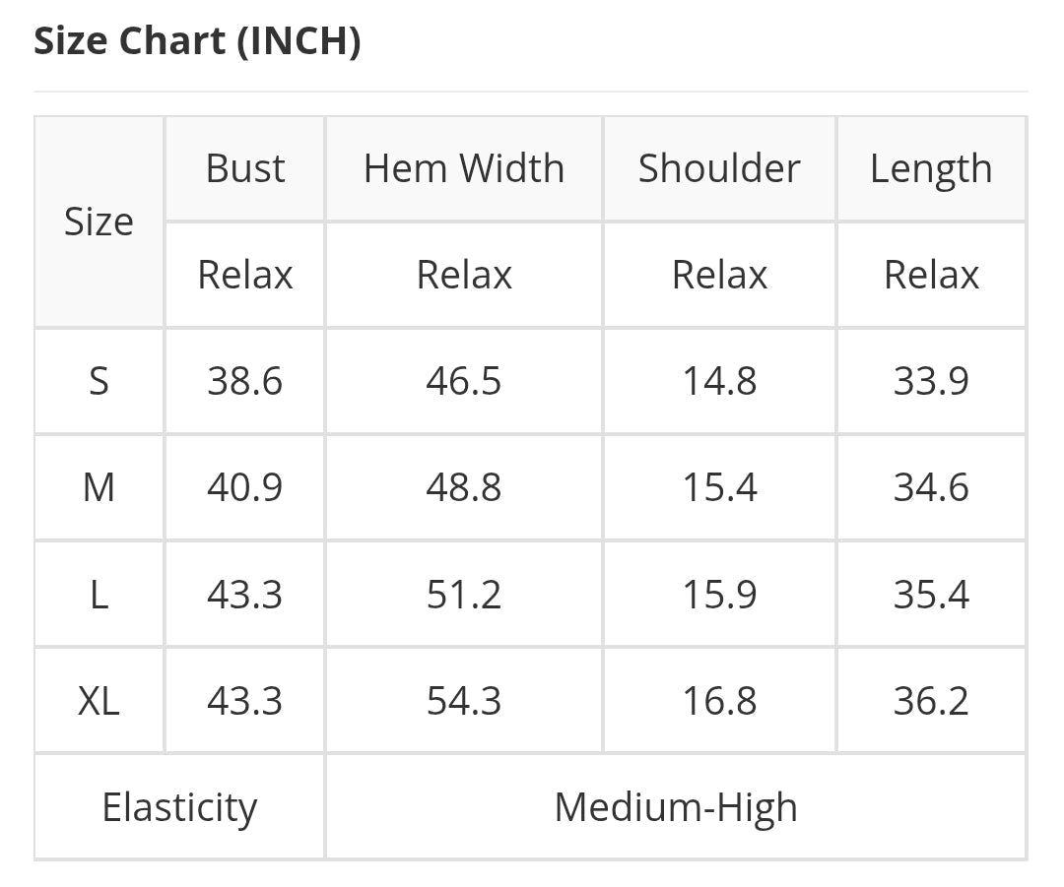The image size is (1064, 887).
Task: Select the 34.6 length value
Action: pos(931,487)
